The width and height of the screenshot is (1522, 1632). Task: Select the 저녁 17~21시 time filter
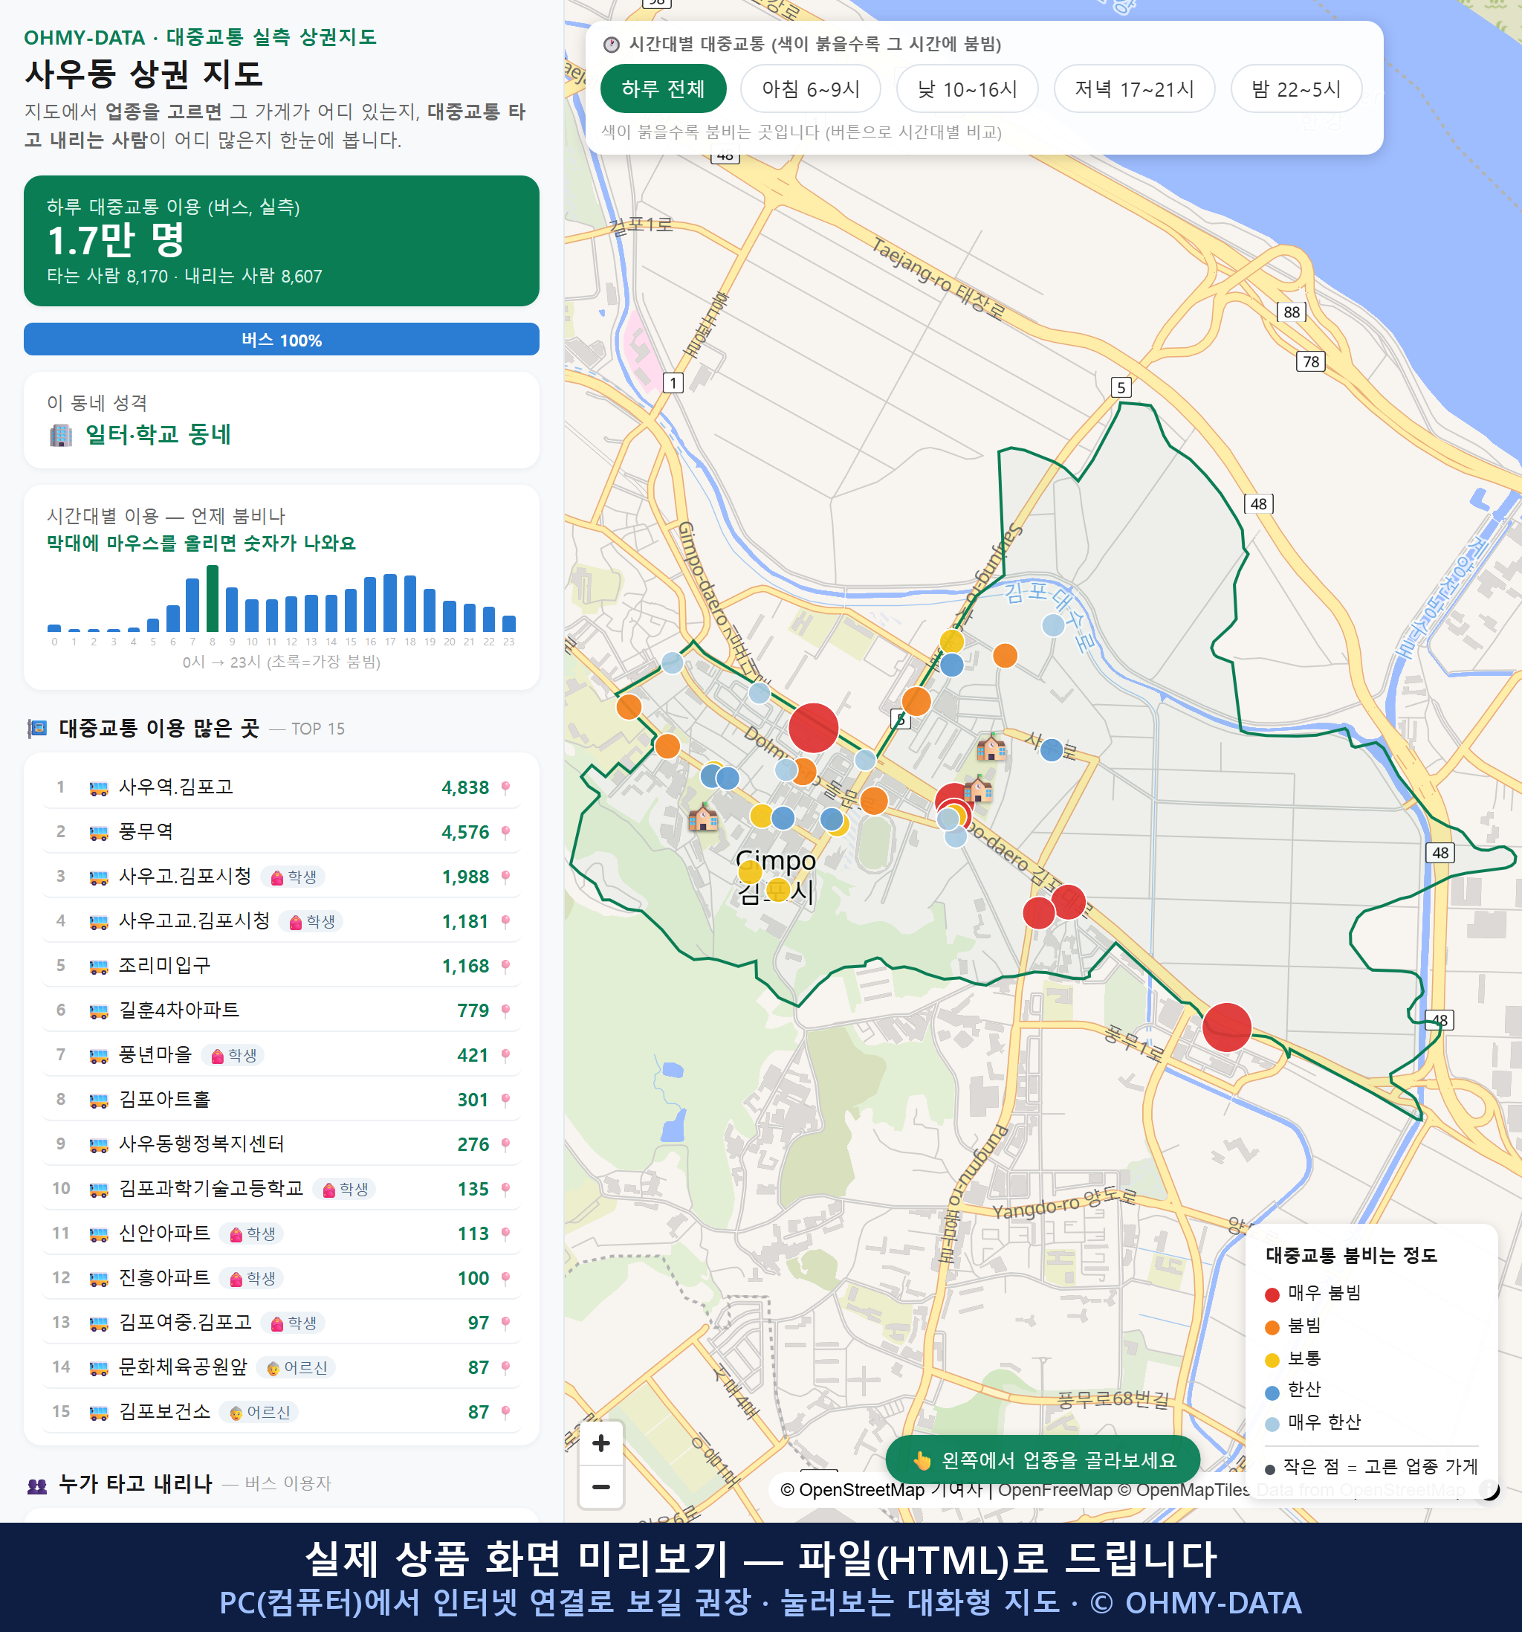coord(1134,88)
